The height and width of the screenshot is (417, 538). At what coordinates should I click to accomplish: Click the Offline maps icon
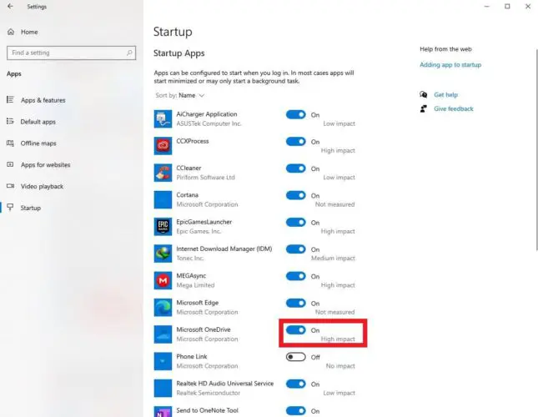[10, 143]
